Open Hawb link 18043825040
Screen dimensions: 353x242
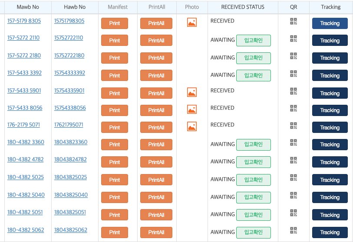coord(71,195)
